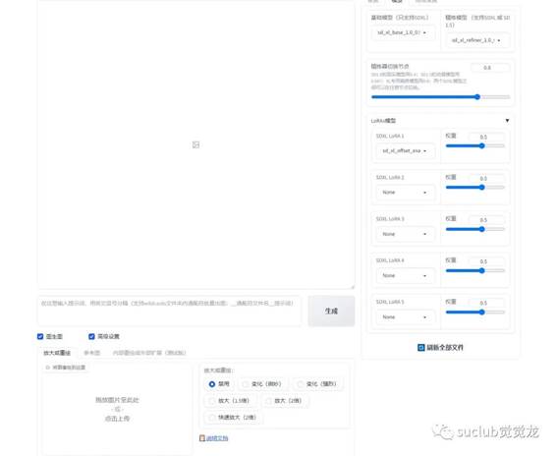Click the refresh icon beside 刷新全部文件

click(x=420, y=348)
